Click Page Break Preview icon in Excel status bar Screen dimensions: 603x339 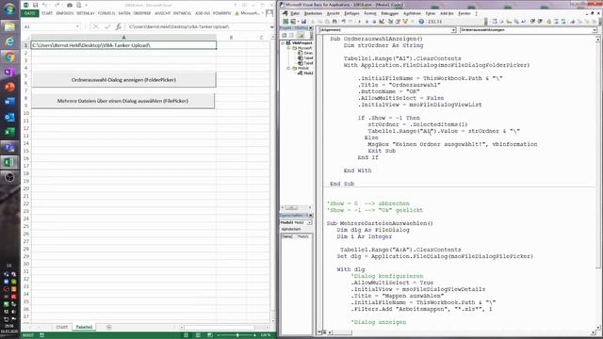pos(209,335)
